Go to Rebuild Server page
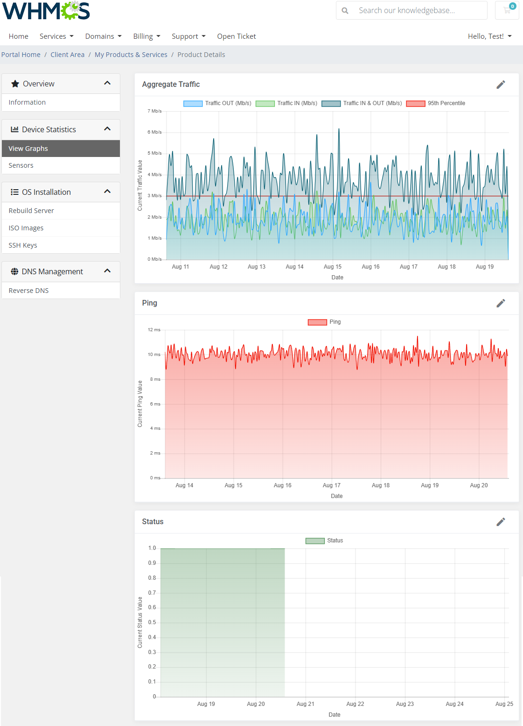The height and width of the screenshot is (726, 523). point(31,211)
